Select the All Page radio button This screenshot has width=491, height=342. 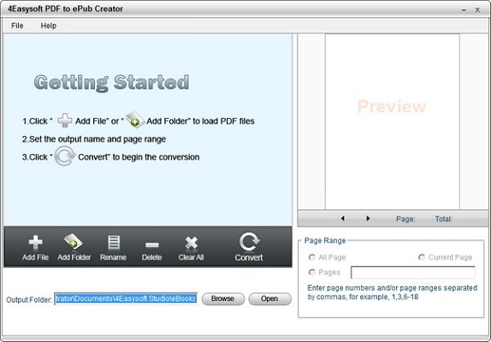pos(312,257)
